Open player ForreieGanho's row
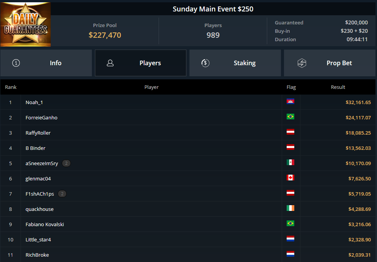The width and height of the screenshot is (377, 262). click(188, 117)
